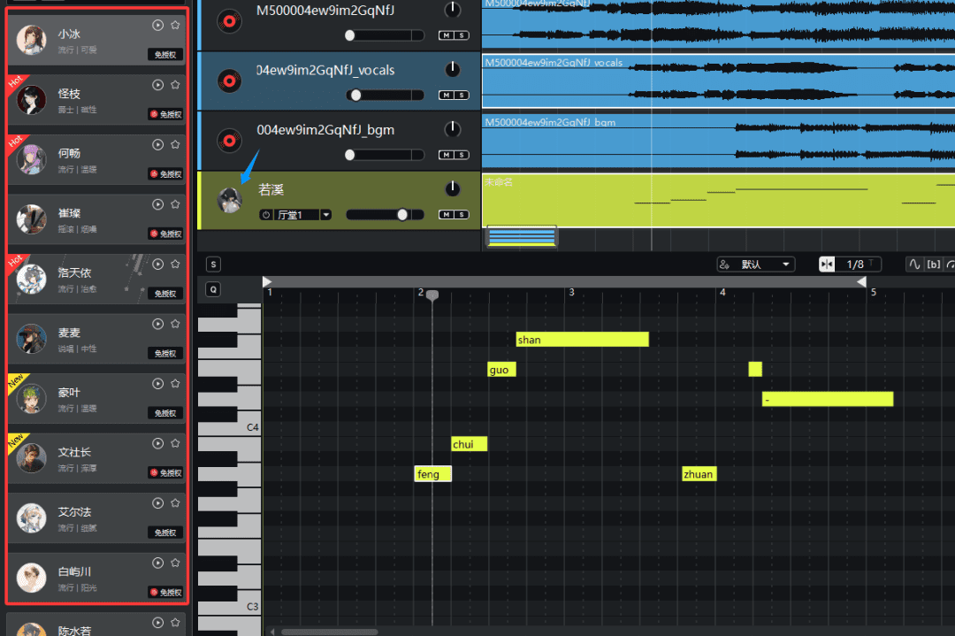Play the voice sample for 何畅
Viewport: 955px width, 636px height.
click(x=157, y=144)
